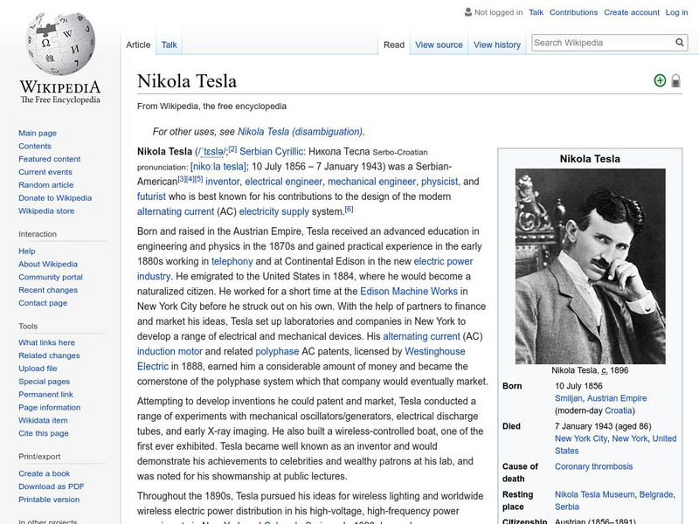Switch to the View history tab
The height and width of the screenshot is (524, 699).
[496, 45]
